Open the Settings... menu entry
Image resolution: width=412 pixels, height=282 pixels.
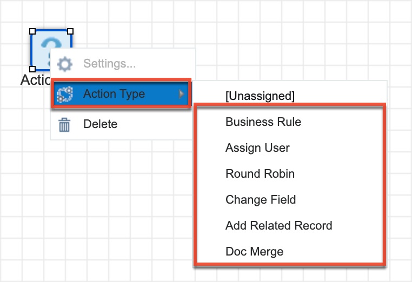click(109, 64)
